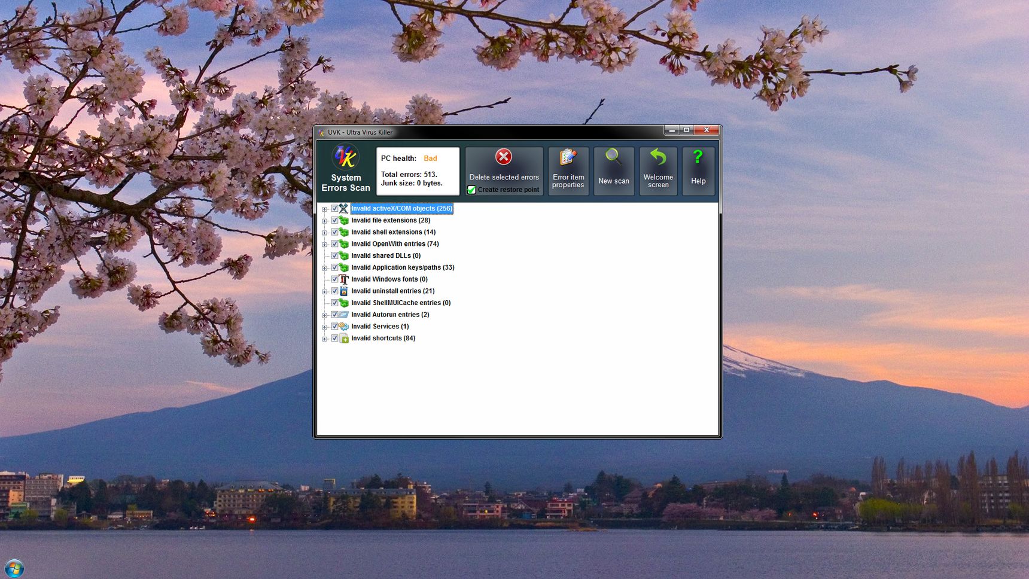Viewport: 1029px width, 579px height.
Task: Select 'Invalid shortcuts (84)' label
Action: (x=383, y=339)
